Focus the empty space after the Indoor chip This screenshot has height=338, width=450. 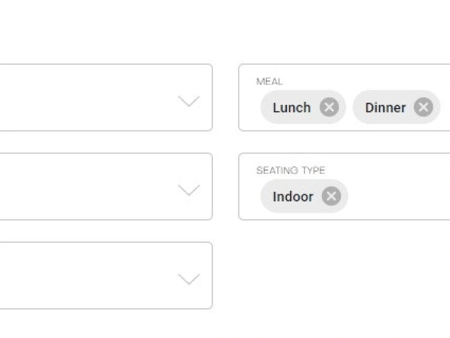pos(399,196)
